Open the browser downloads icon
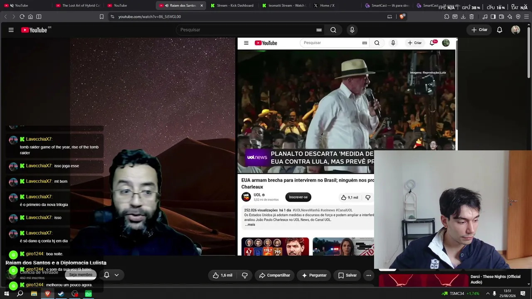This screenshot has width=532, height=299. pos(463,17)
